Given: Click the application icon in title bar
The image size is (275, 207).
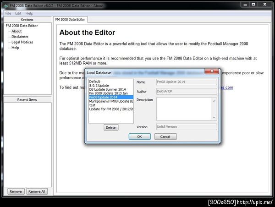Looking at the screenshot, I should click(x=5, y=6).
